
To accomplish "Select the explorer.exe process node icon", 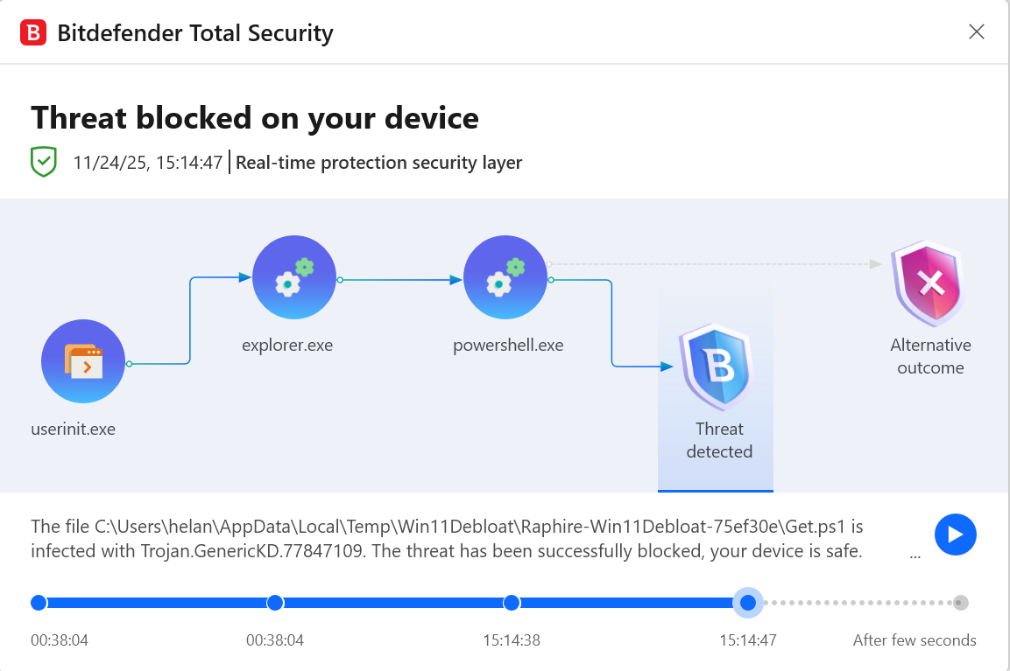I will [294, 277].
